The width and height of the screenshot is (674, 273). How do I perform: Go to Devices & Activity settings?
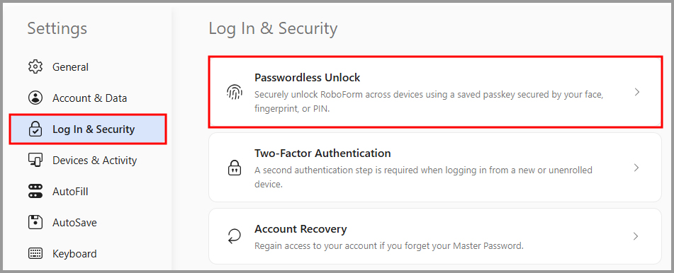click(x=94, y=160)
